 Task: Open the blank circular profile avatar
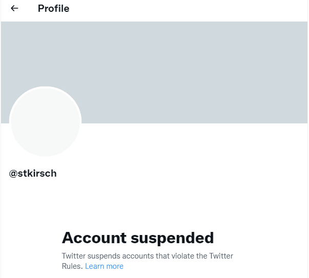45,122
